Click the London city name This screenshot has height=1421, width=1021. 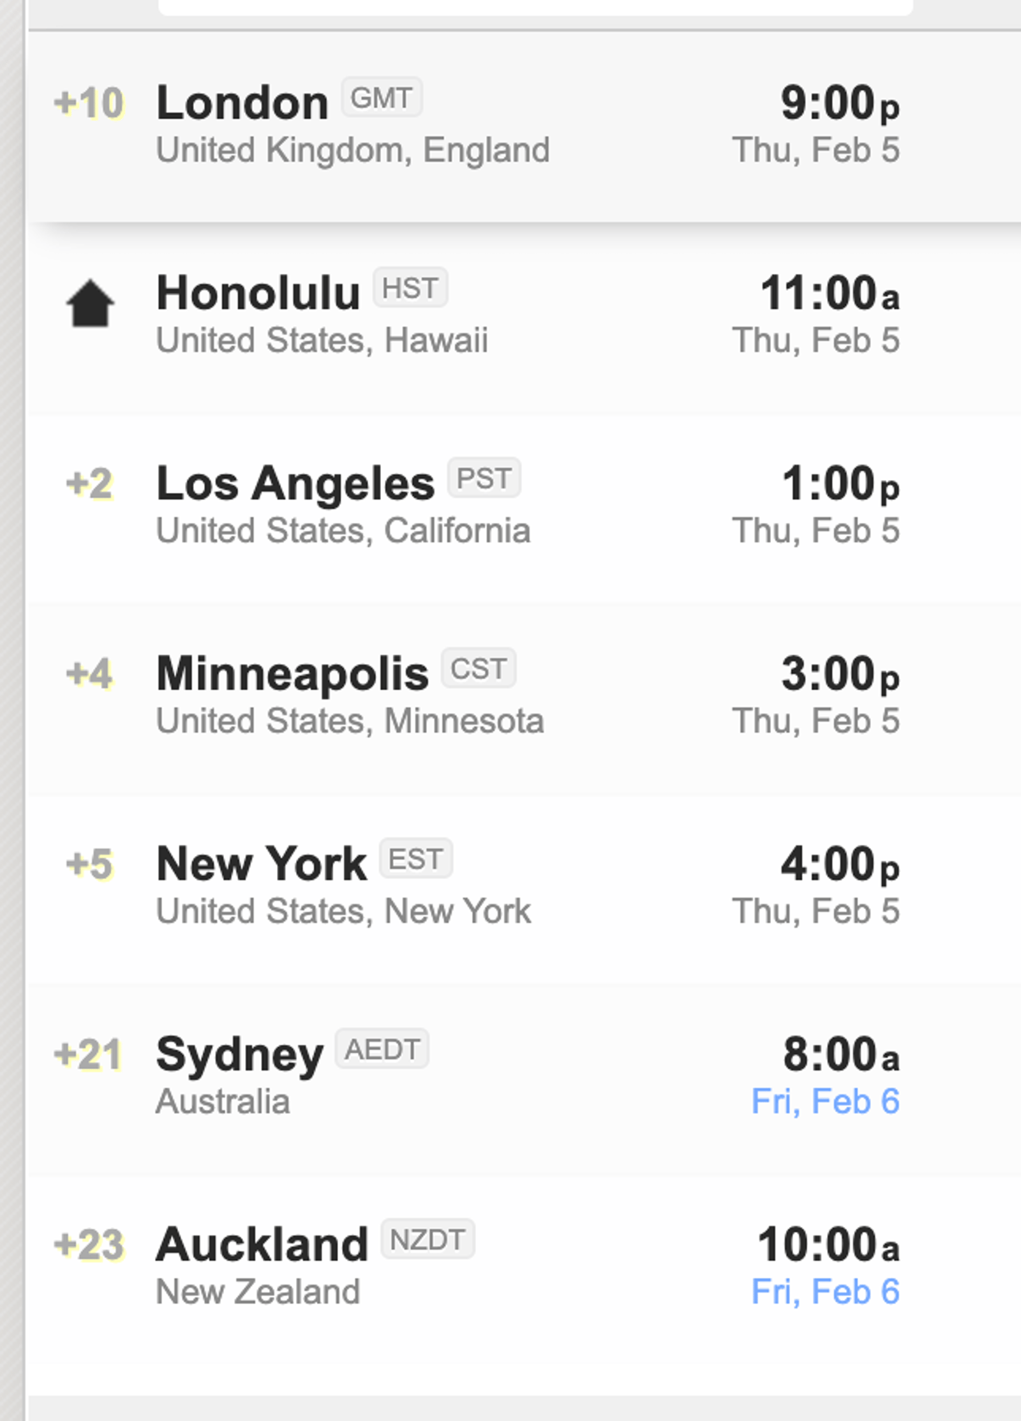[x=242, y=103]
